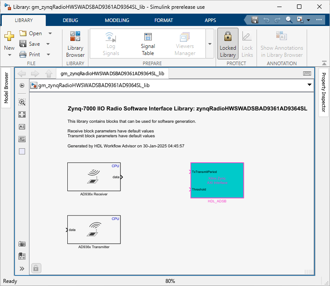Viewport: 330px width, 286px height.
Task: Expand the Print dropdown arrow
Action: 48,54
